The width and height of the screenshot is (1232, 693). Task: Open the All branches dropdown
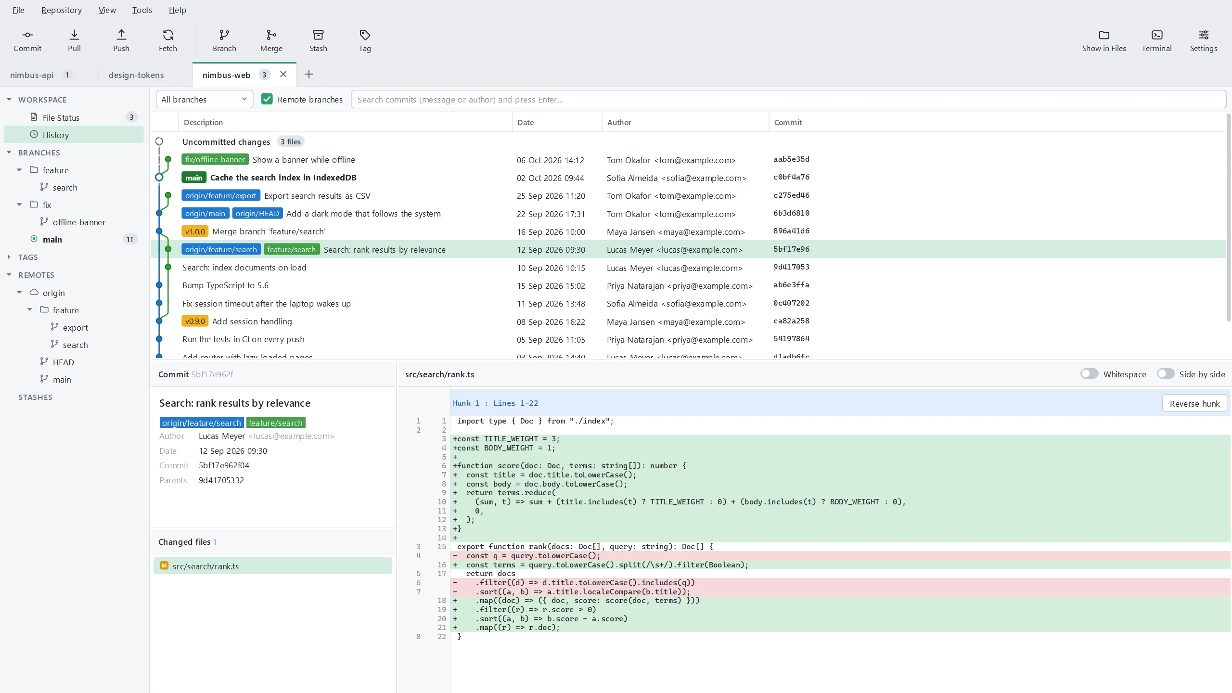coord(205,99)
